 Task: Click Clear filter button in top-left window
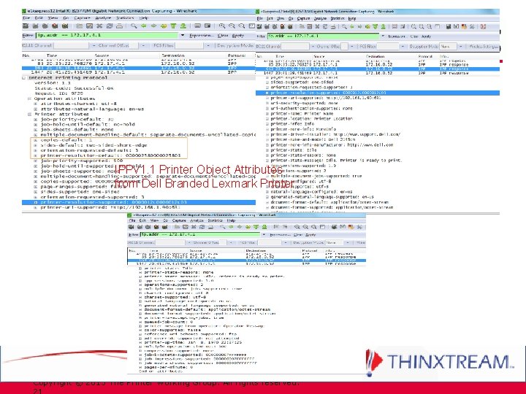point(223,35)
